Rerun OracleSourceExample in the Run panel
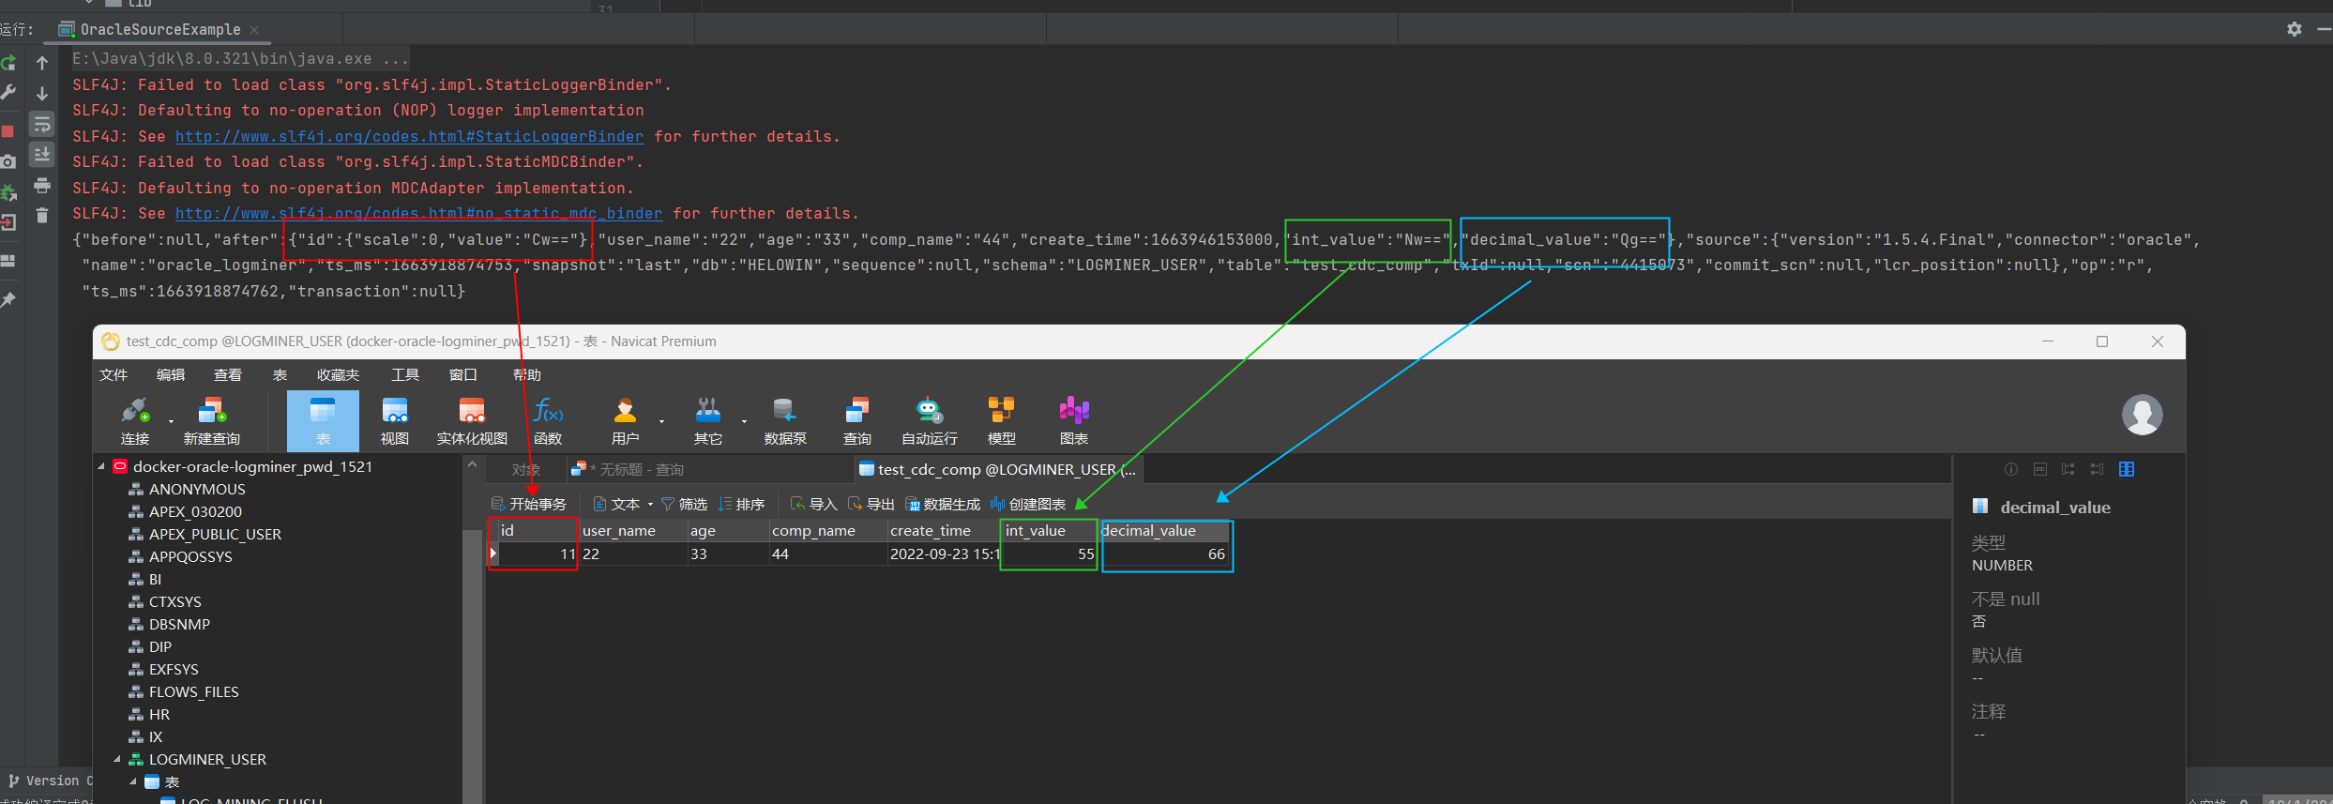This screenshot has width=2333, height=804. coord(8,63)
